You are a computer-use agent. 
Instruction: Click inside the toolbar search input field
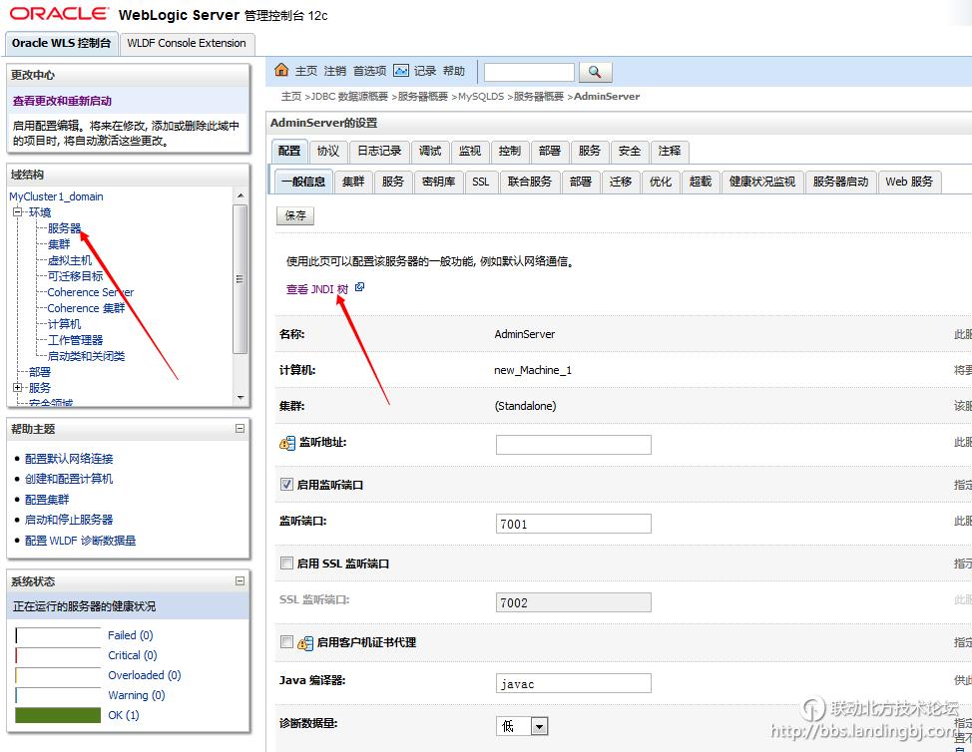[529, 71]
